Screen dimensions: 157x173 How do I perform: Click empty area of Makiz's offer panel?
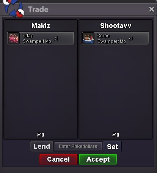pyautogui.click(x=41, y=88)
